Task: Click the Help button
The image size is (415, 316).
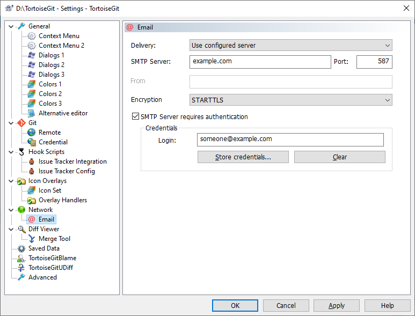Action: (x=388, y=305)
